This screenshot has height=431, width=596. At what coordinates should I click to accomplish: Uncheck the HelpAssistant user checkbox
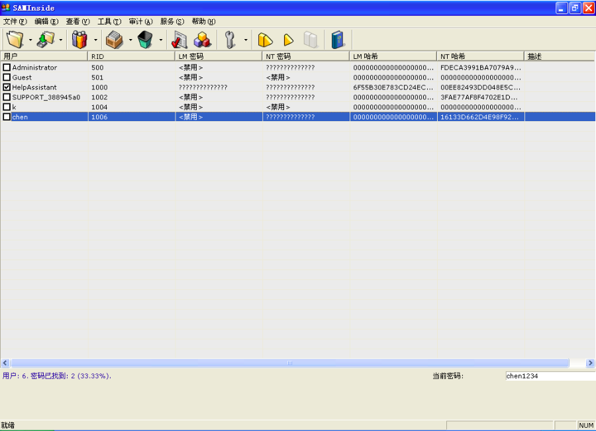pyautogui.click(x=7, y=87)
